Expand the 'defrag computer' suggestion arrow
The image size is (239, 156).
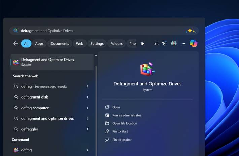[87, 108]
